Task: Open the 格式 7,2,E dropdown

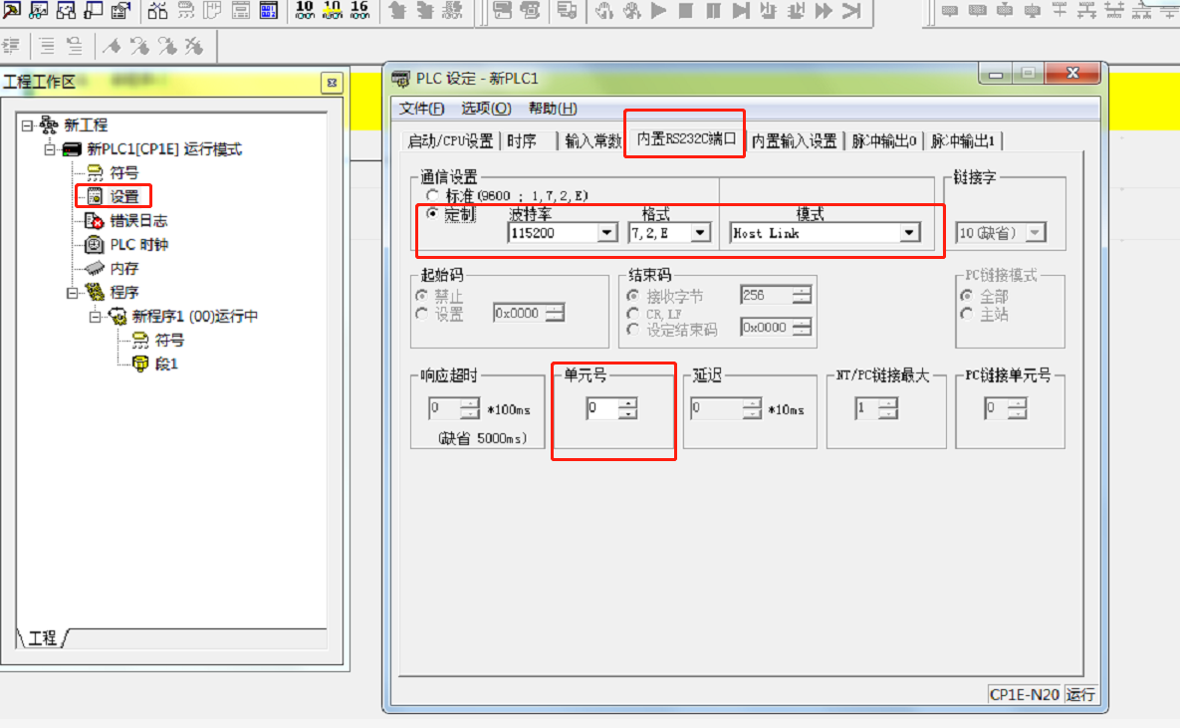Action: coord(700,233)
